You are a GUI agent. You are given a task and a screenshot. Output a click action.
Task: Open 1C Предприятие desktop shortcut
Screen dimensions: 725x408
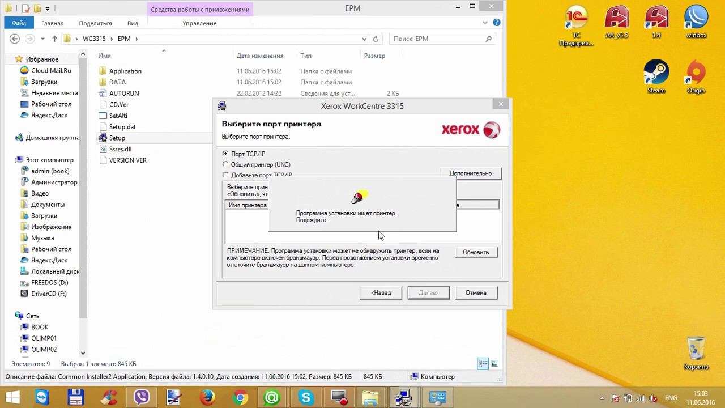coord(576,26)
